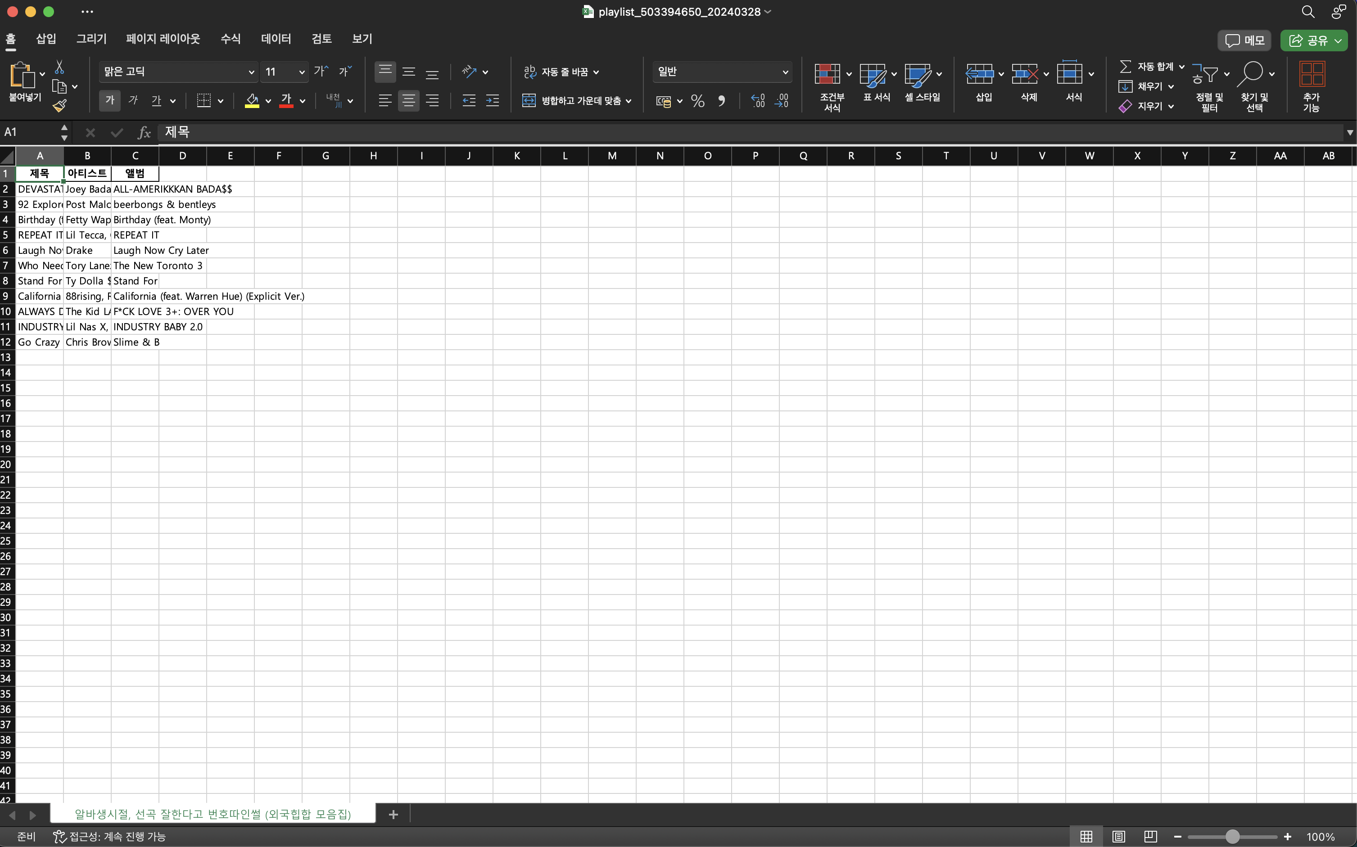Click the search magnifier in title bar
The width and height of the screenshot is (1357, 847).
tap(1307, 12)
